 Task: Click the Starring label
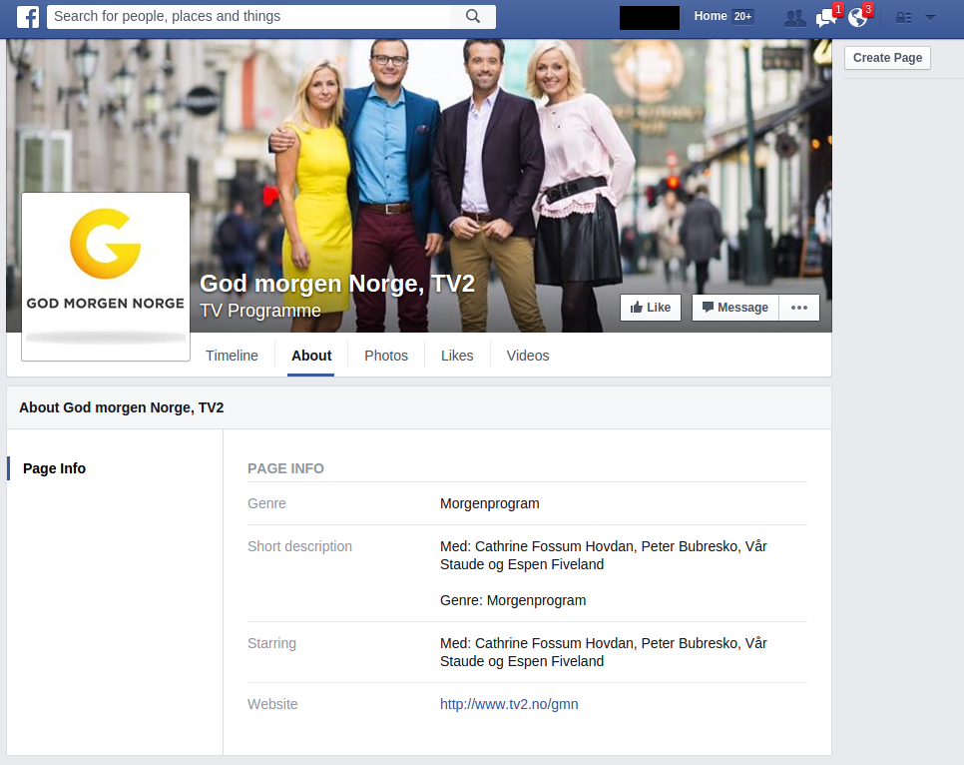tap(271, 643)
